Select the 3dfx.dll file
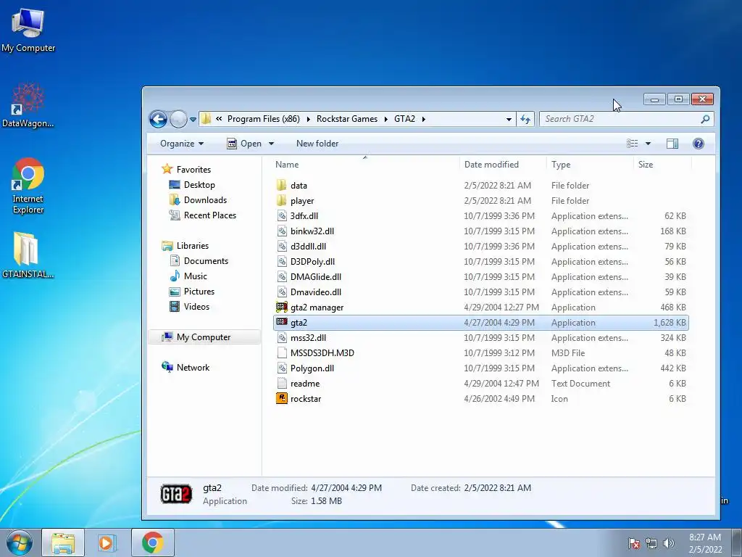 click(481, 216)
